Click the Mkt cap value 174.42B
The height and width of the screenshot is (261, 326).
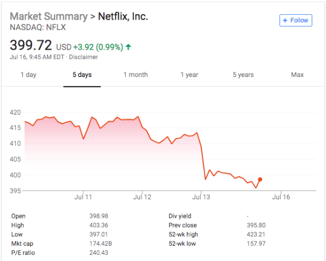click(101, 244)
